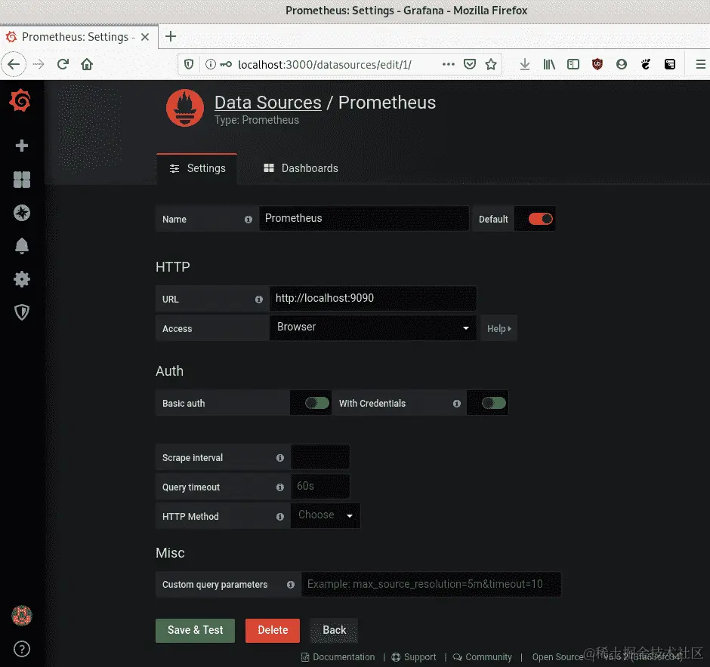Open Firefox hamburger menu
Screen dimensions: 710x667
coord(700,64)
